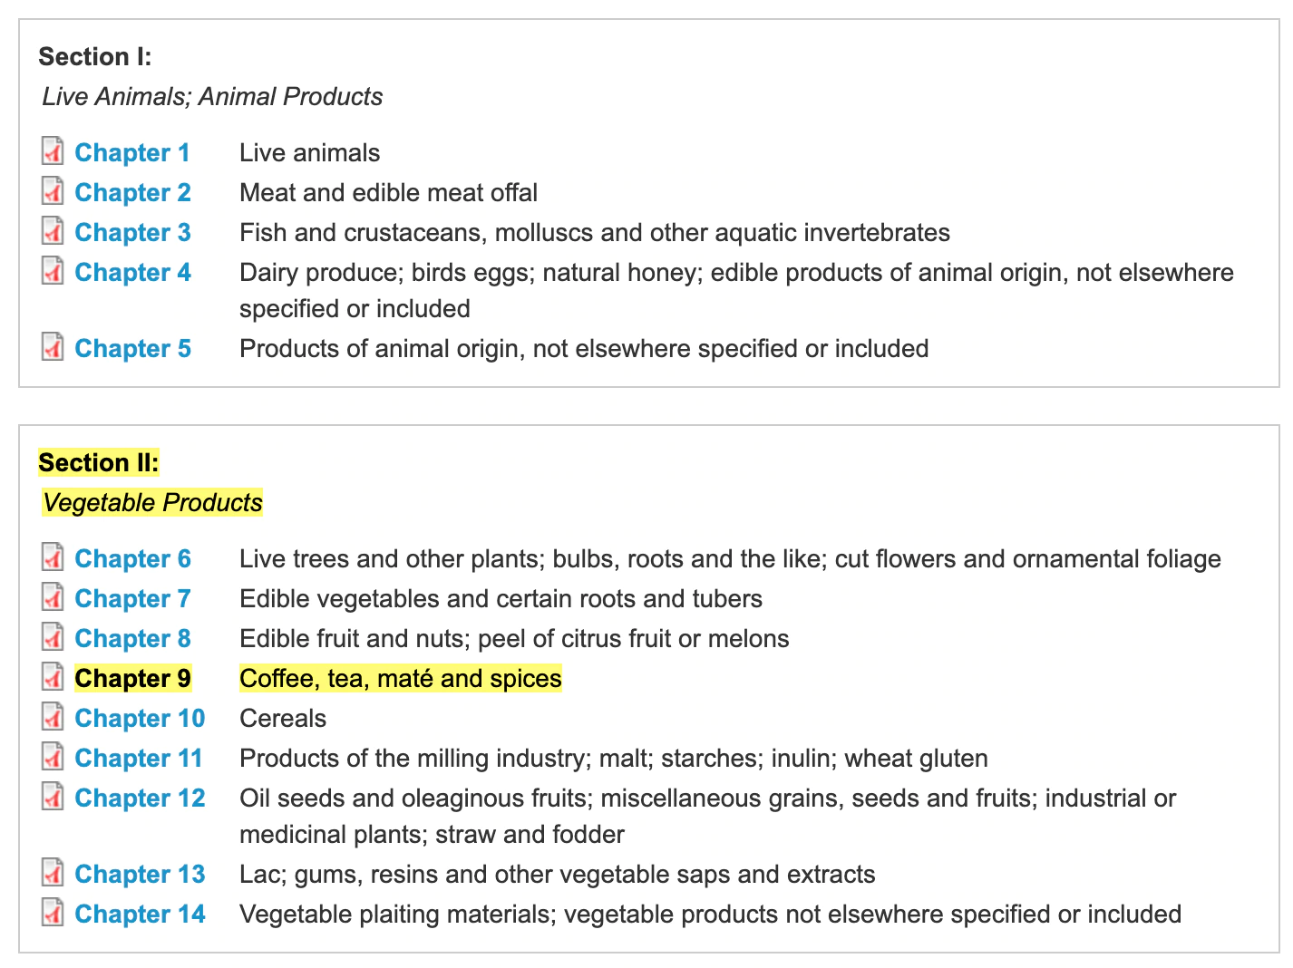Open the Chapter 14 link
Screen dimensions: 1293x968
[x=140, y=914]
